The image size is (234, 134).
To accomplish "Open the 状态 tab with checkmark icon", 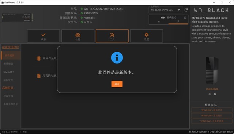I will pyautogui.click(x=44, y=36).
